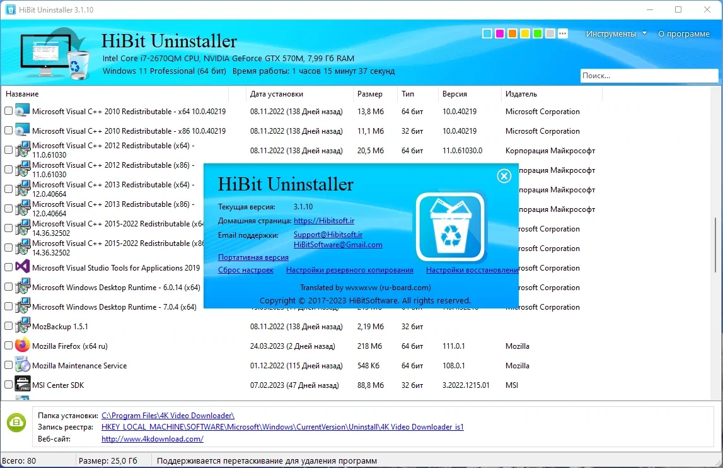Click Сброс настроек link

pos(246,270)
